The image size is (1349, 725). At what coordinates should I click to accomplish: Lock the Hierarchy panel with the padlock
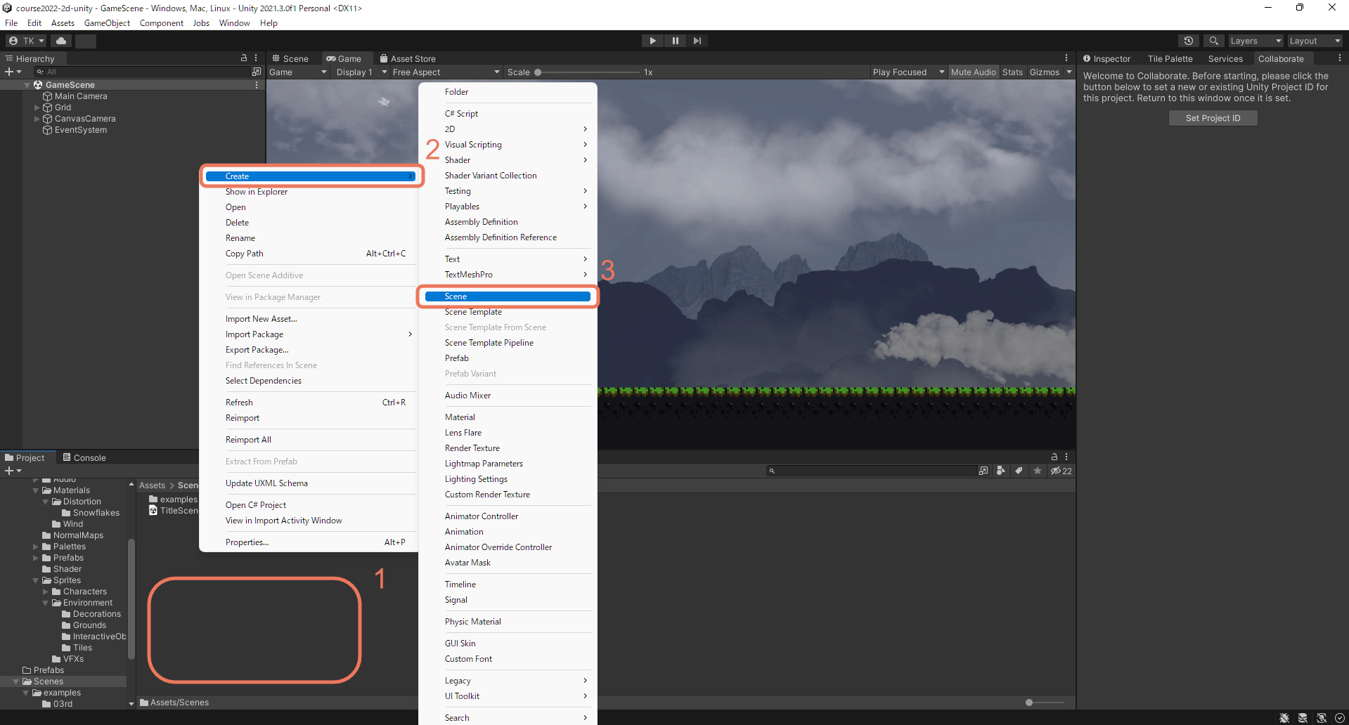(x=244, y=58)
